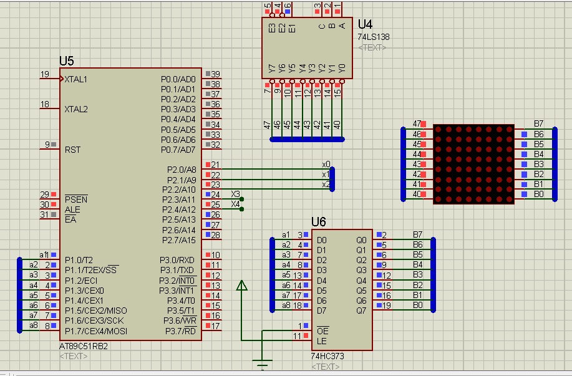Click the P1.0/T2 pin name

point(79,261)
